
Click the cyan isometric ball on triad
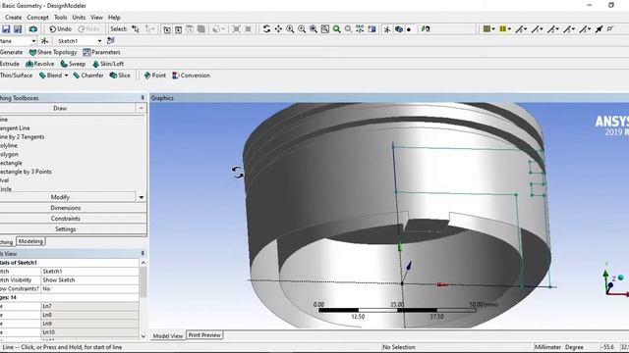[620, 277]
